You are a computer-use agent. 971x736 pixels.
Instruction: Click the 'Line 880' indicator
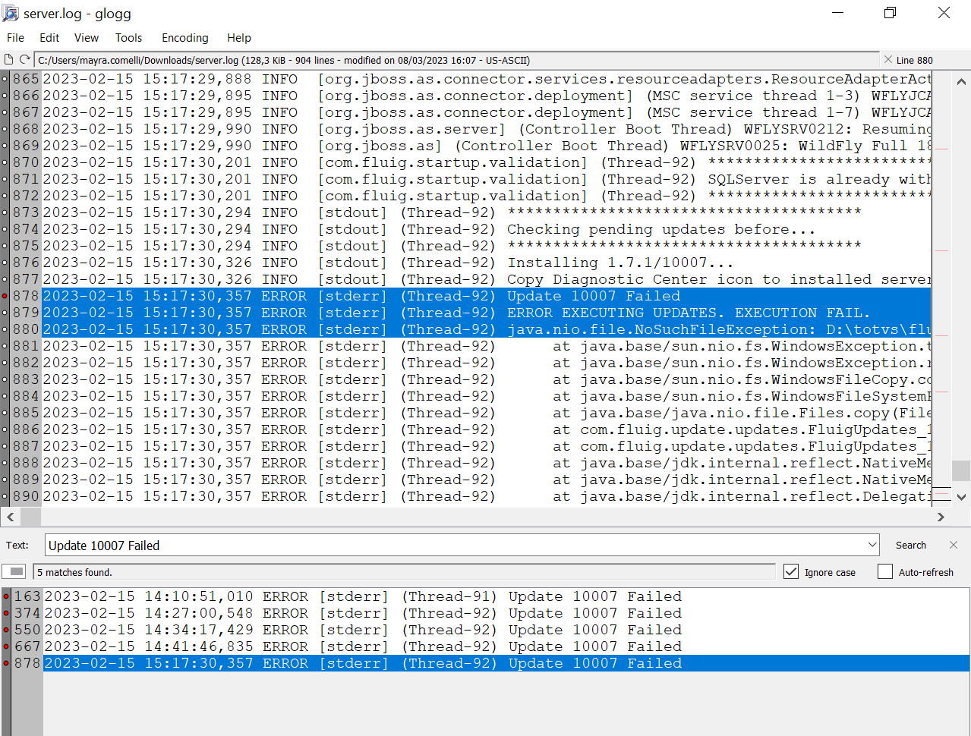(x=914, y=60)
